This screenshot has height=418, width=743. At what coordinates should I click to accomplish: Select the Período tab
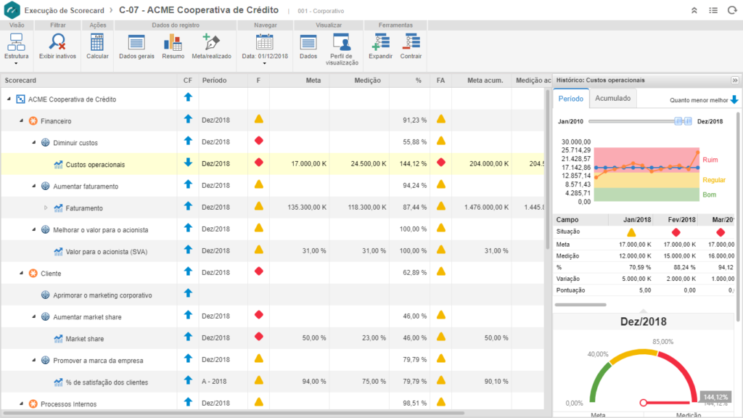(x=570, y=98)
